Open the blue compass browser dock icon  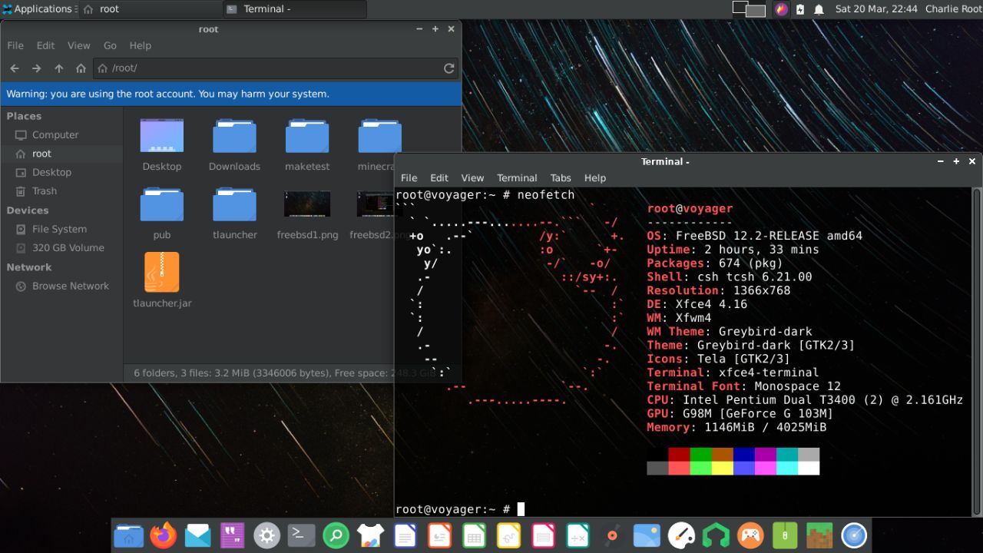(854, 535)
